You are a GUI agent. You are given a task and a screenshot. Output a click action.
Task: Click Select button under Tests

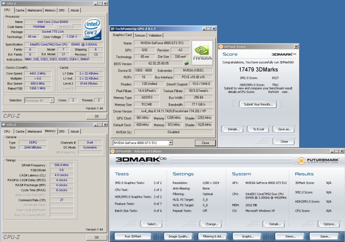coord(153,224)
